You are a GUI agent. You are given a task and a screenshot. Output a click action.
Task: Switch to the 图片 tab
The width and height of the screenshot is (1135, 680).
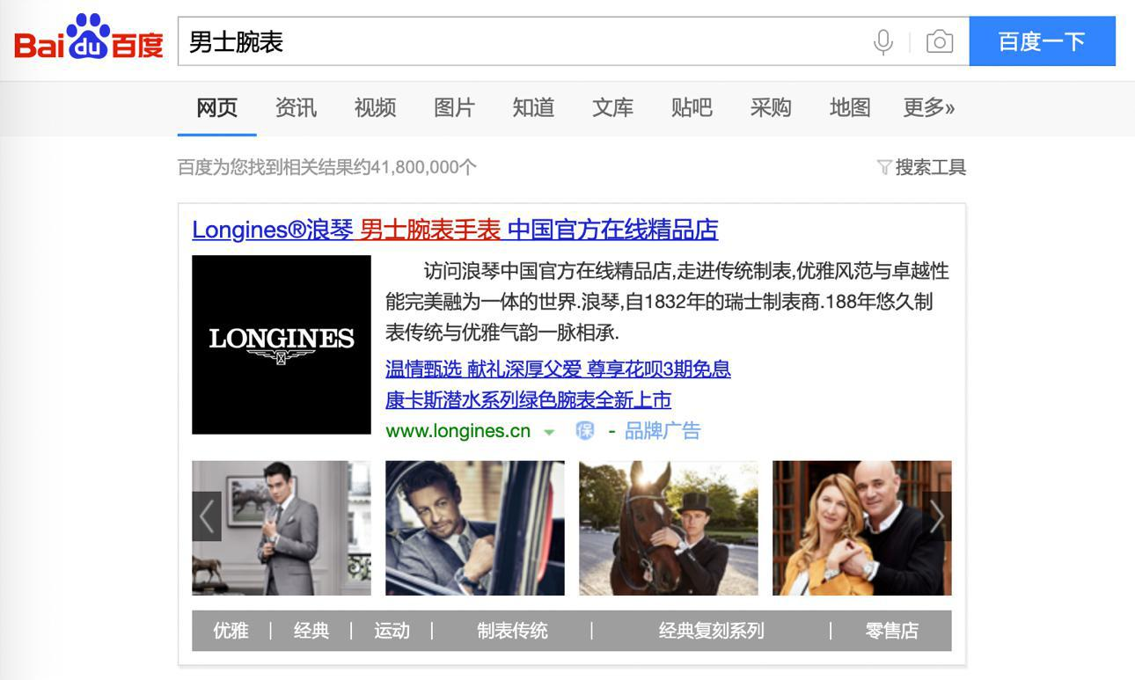click(454, 108)
